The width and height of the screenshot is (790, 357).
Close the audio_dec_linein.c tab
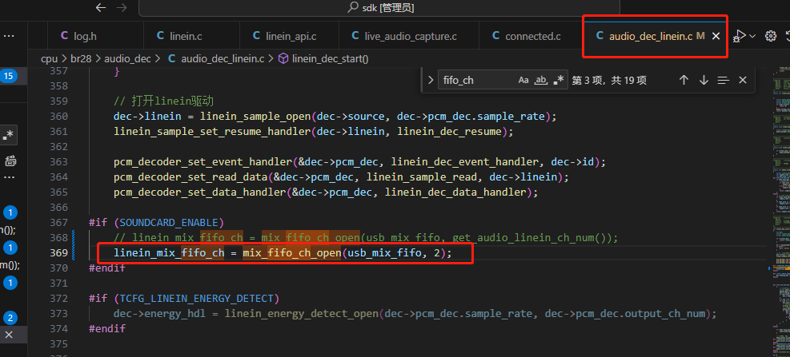[x=716, y=36]
